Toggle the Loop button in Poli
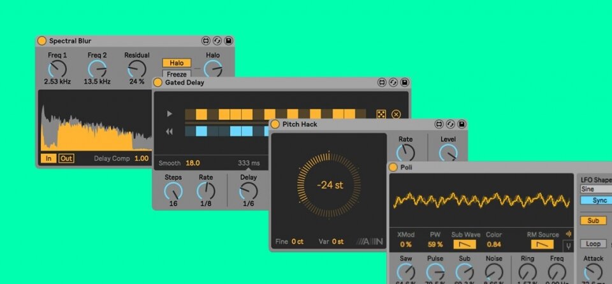The image size is (612, 284). [x=594, y=244]
